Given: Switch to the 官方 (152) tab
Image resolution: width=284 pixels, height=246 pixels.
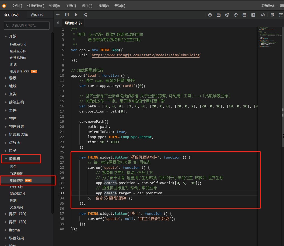Looking at the screenshot, I should (x=11, y=15).
